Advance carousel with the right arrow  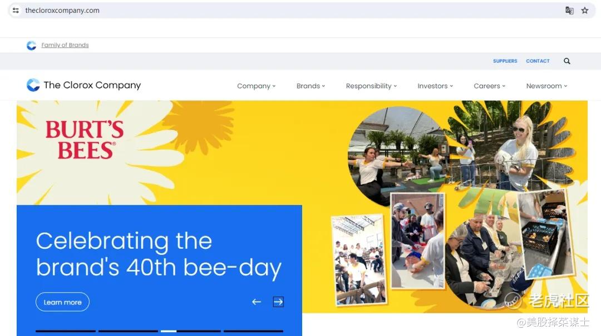[x=278, y=302]
